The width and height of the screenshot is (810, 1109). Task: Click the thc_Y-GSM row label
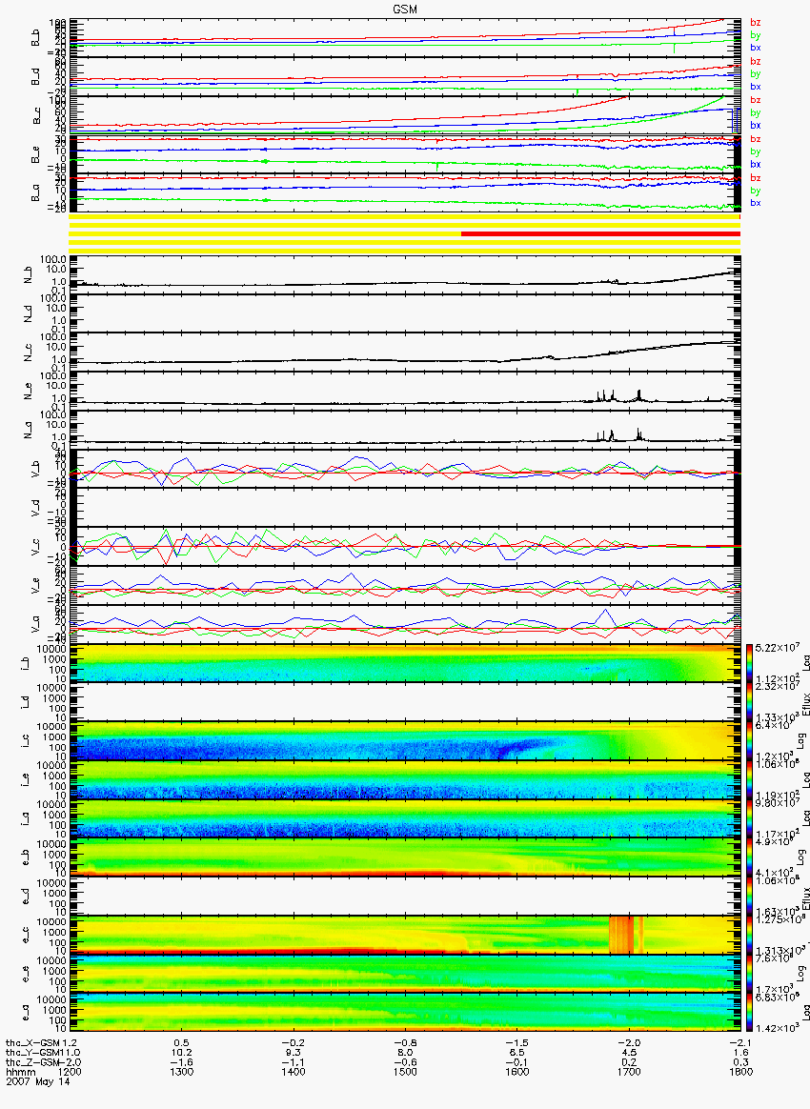pos(32,1053)
